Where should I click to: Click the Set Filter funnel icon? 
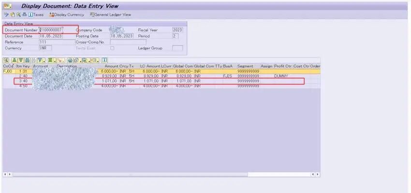point(40,60)
